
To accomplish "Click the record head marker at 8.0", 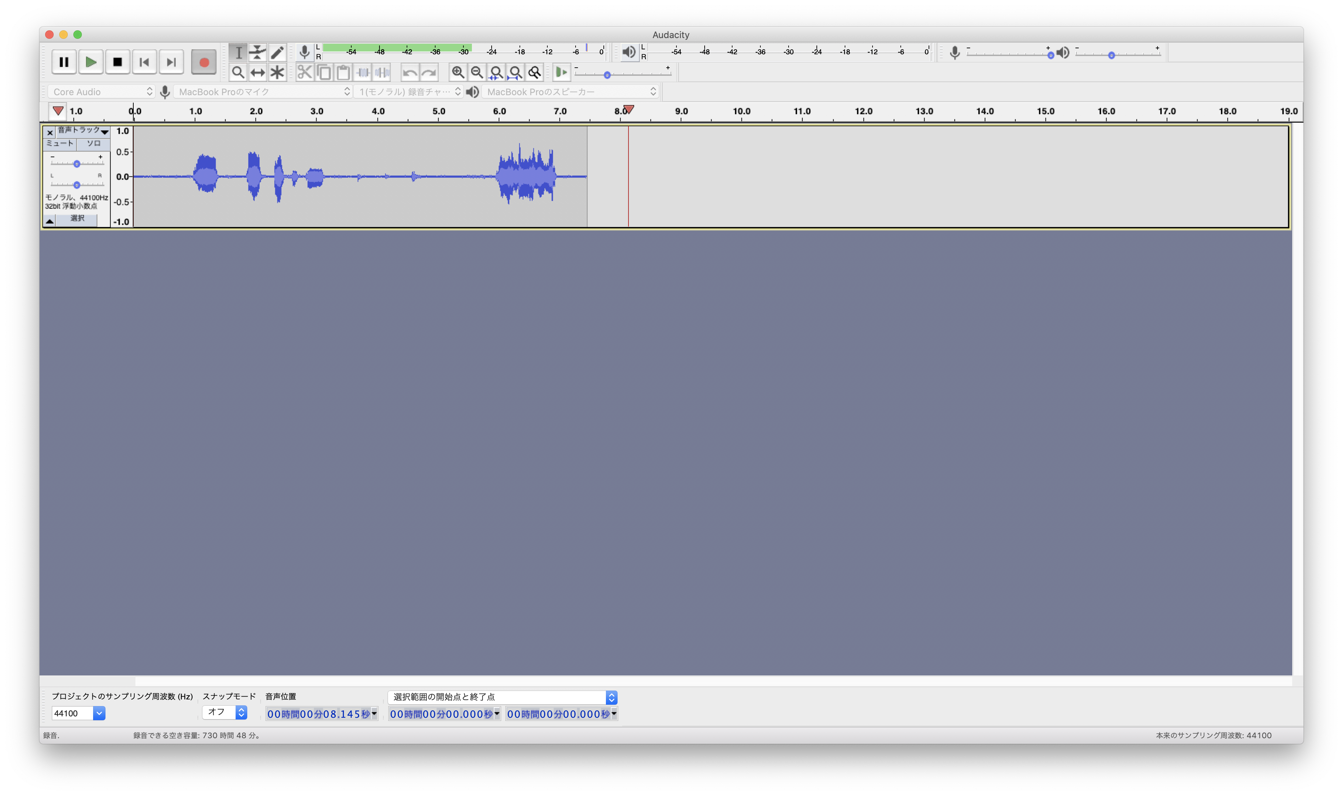I will (x=629, y=109).
